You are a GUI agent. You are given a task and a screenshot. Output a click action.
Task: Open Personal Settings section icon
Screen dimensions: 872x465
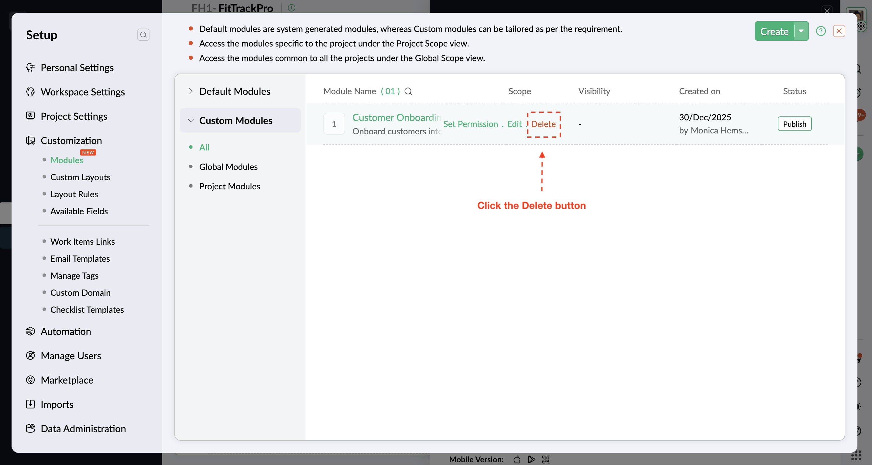[x=30, y=67]
